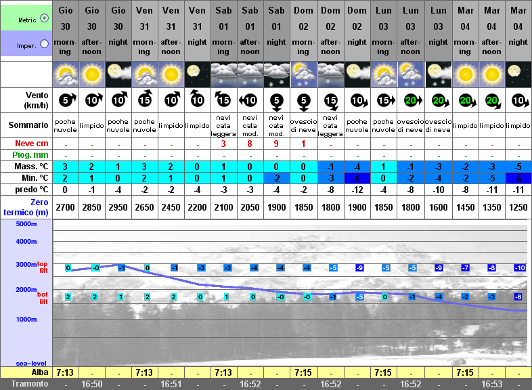Click Sab 01 night summary nevicata mod.
The width and height of the screenshot is (532, 390).
276,125
